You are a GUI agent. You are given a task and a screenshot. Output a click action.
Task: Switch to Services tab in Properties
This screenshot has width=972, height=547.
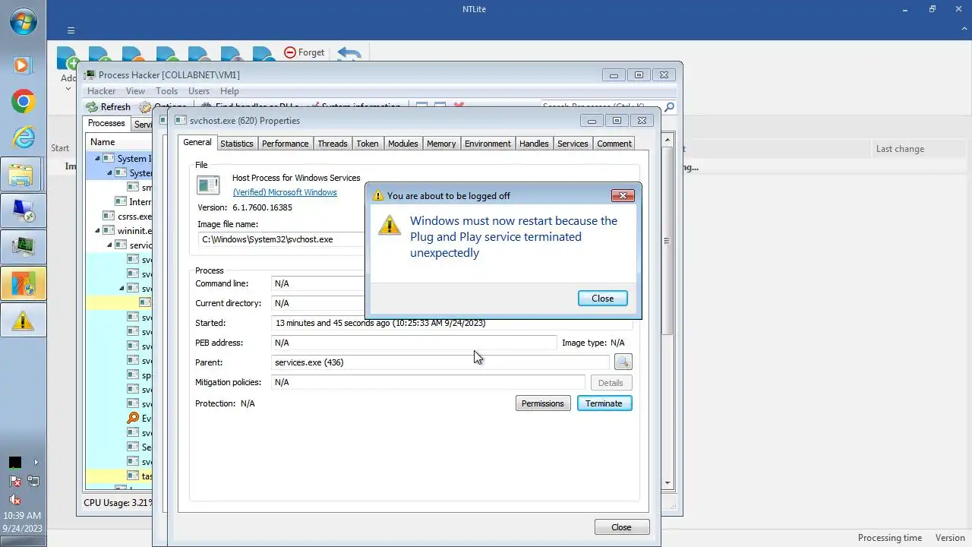point(573,144)
